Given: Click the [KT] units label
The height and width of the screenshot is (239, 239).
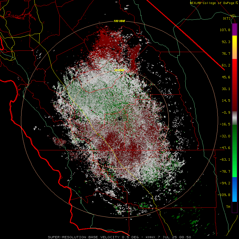Looking at the screenshot, I should [x=227, y=18].
